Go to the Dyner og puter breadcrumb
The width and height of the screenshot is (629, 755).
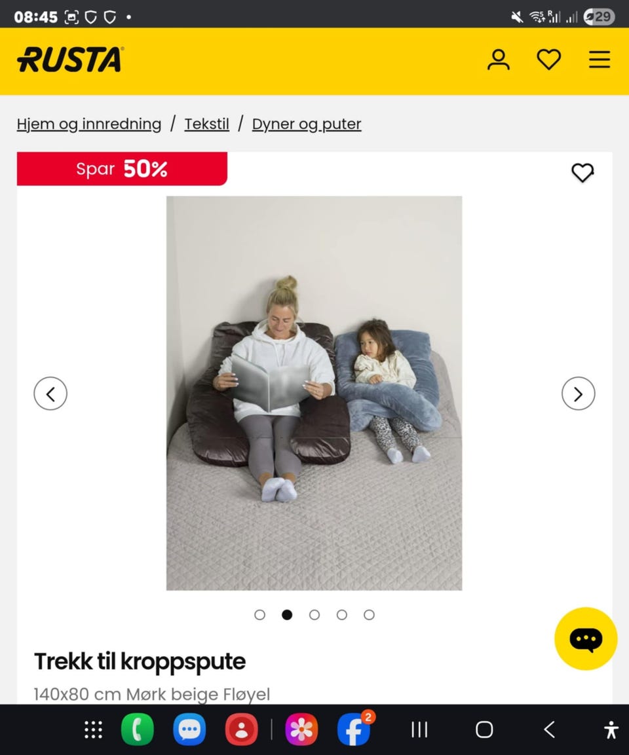(307, 124)
